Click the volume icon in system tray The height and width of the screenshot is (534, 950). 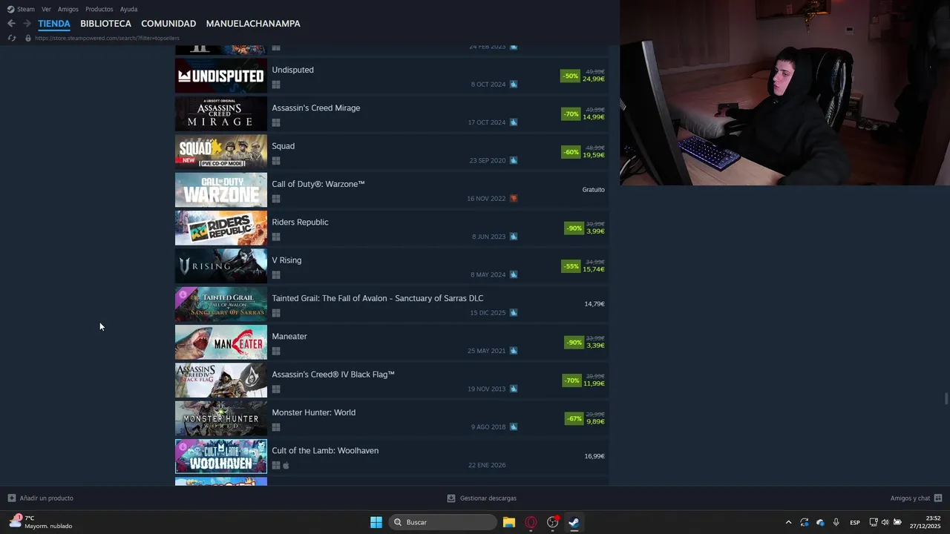pyautogui.click(x=885, y=522)
